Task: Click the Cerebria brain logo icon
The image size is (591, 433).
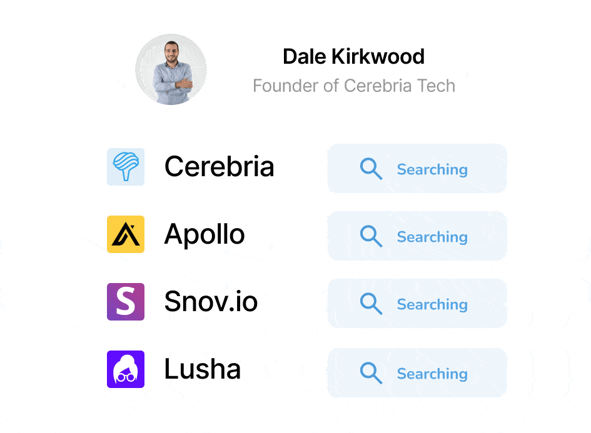Action: 126,167
